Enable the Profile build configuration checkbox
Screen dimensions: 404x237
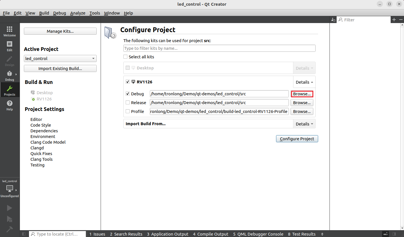[128, 112]
